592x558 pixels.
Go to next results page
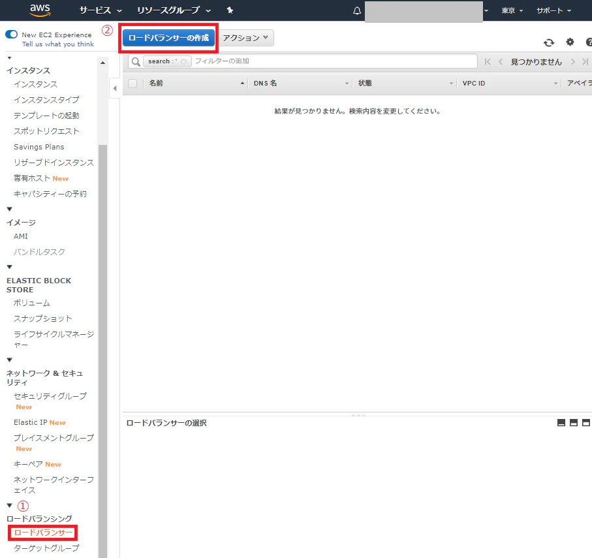(572, 61)
